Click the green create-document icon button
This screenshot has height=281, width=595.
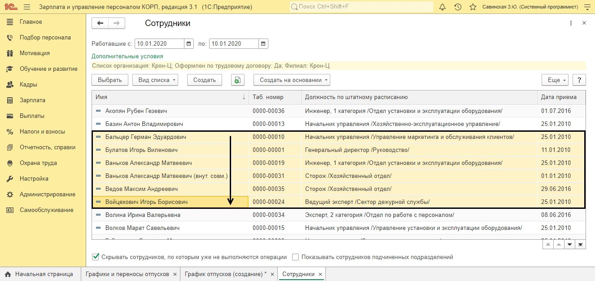(237, 80)
